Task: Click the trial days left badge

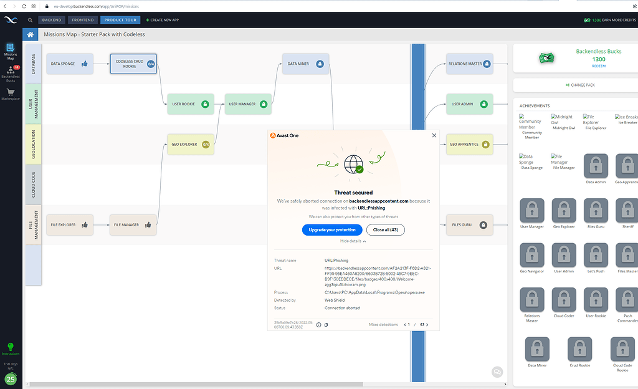Action: 11,379
